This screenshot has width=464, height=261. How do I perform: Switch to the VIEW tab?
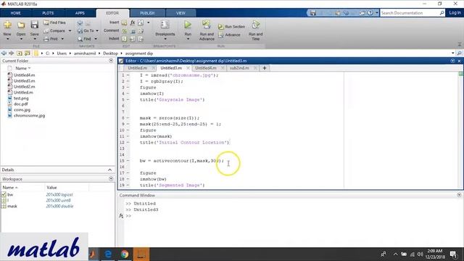tap(181, 13)
